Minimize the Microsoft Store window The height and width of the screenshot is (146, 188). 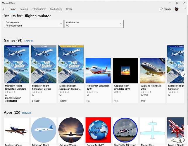tap(170, 3)
